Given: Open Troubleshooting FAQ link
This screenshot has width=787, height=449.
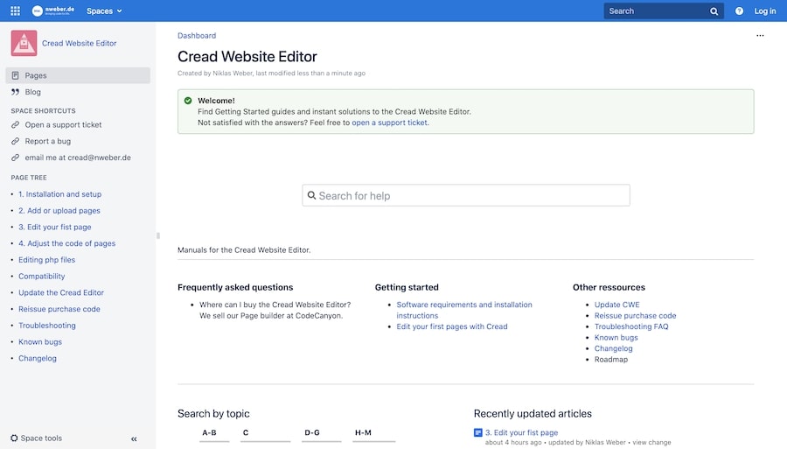Looking at the screenshot, I should point(631,326).
